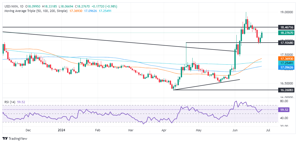Select the 16.26083 support line label
This screenshot has width=298, height=143.
click(286, 90)
